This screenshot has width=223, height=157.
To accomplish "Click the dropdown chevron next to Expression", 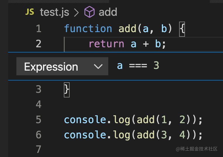I will click(98, 67).
